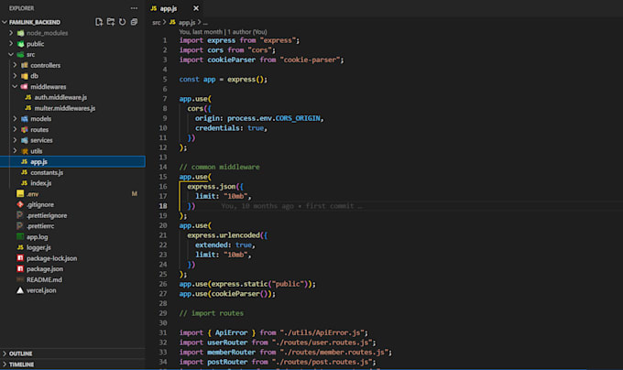The width and height of the screenshot is (623, 370).
Task: Click the cookieParser import on line 3
Action: (231, 60)
